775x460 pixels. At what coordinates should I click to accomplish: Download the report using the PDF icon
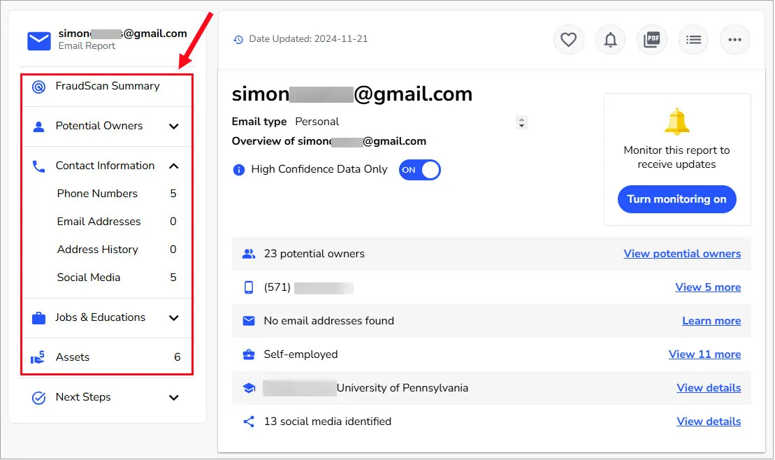click(651, 40)
